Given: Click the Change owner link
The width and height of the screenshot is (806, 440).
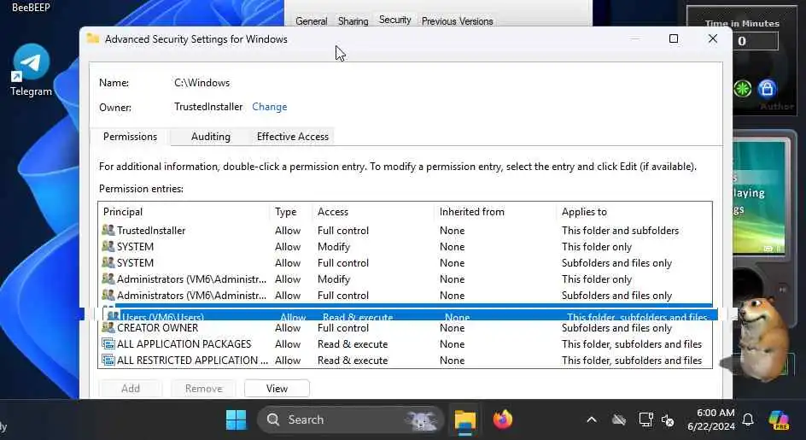Looking at the screenshot, I should (269, 107).
